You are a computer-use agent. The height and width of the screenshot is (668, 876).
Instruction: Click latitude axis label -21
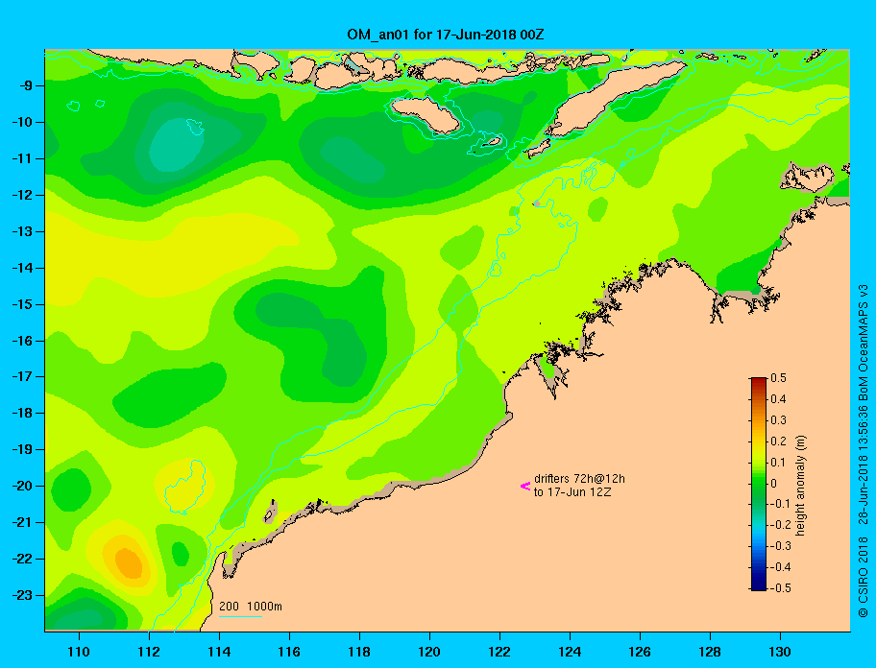click(22, 522)
